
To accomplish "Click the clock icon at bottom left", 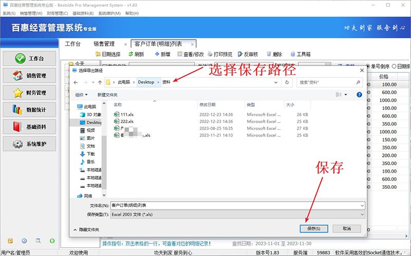I will coord(24,241).
